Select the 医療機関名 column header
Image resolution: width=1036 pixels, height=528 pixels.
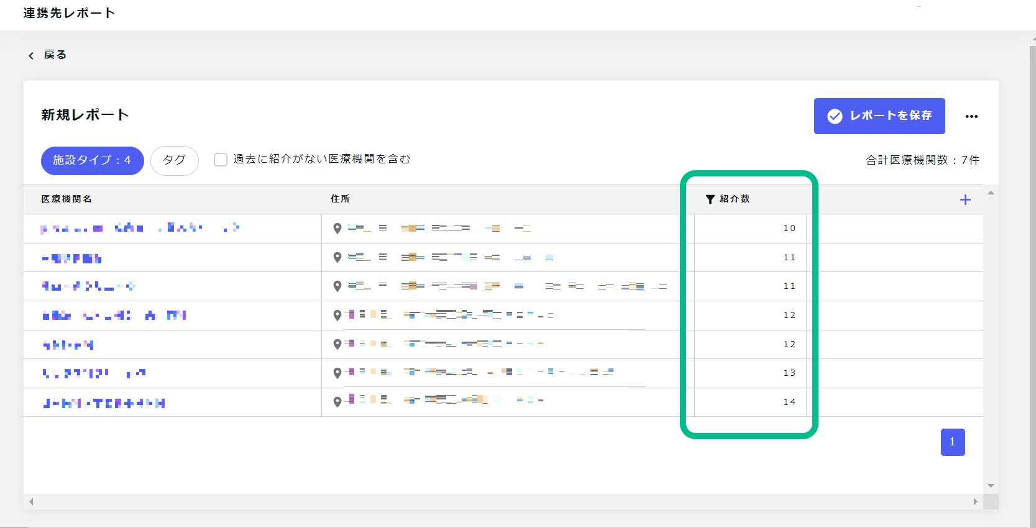click(x=66, y=199)
